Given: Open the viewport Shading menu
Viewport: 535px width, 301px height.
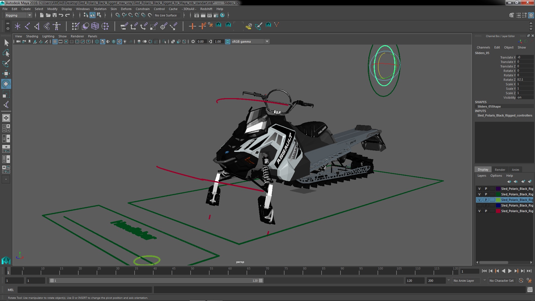Looking at the screenshot, I should pos(32,36).
